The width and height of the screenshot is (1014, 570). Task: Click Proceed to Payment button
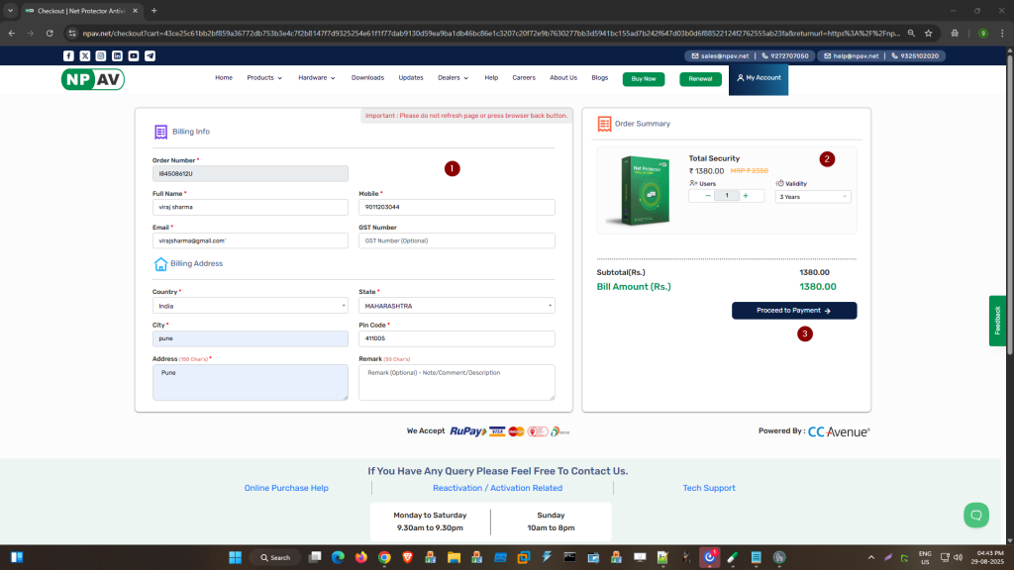[793, 311]
